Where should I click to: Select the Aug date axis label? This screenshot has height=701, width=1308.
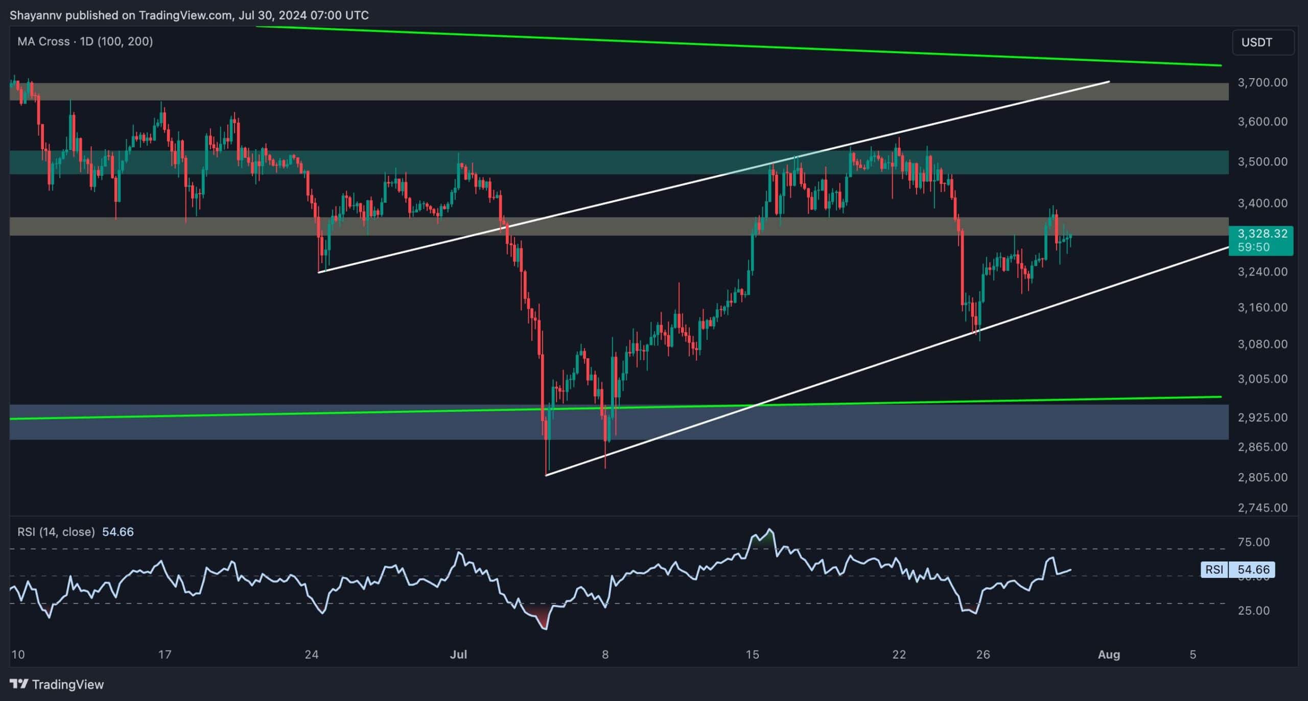[1109, 655]
